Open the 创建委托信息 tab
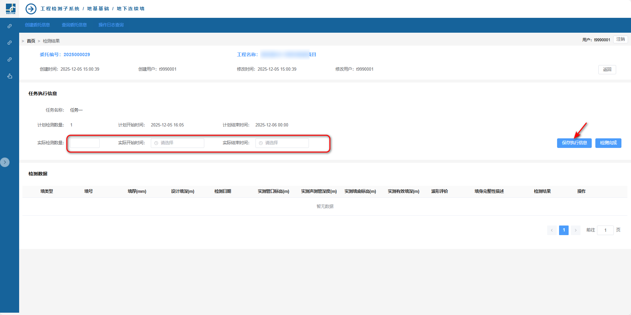631x315 pixels. tap(37, 25)
